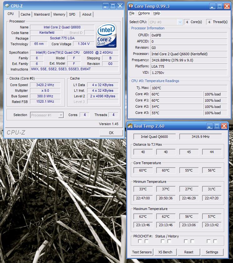This screenshot has width=233, height=263.
Task: Click the Core #2 temperature 54°C in Core Temp
Action: (176, 107)
